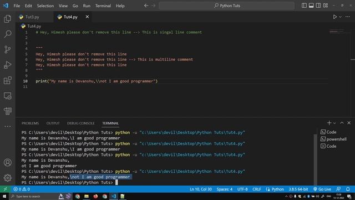Open run options dropdown arrow
This screenshot has height=200, width=355.
pyautogui.click(x=340, y=17)
